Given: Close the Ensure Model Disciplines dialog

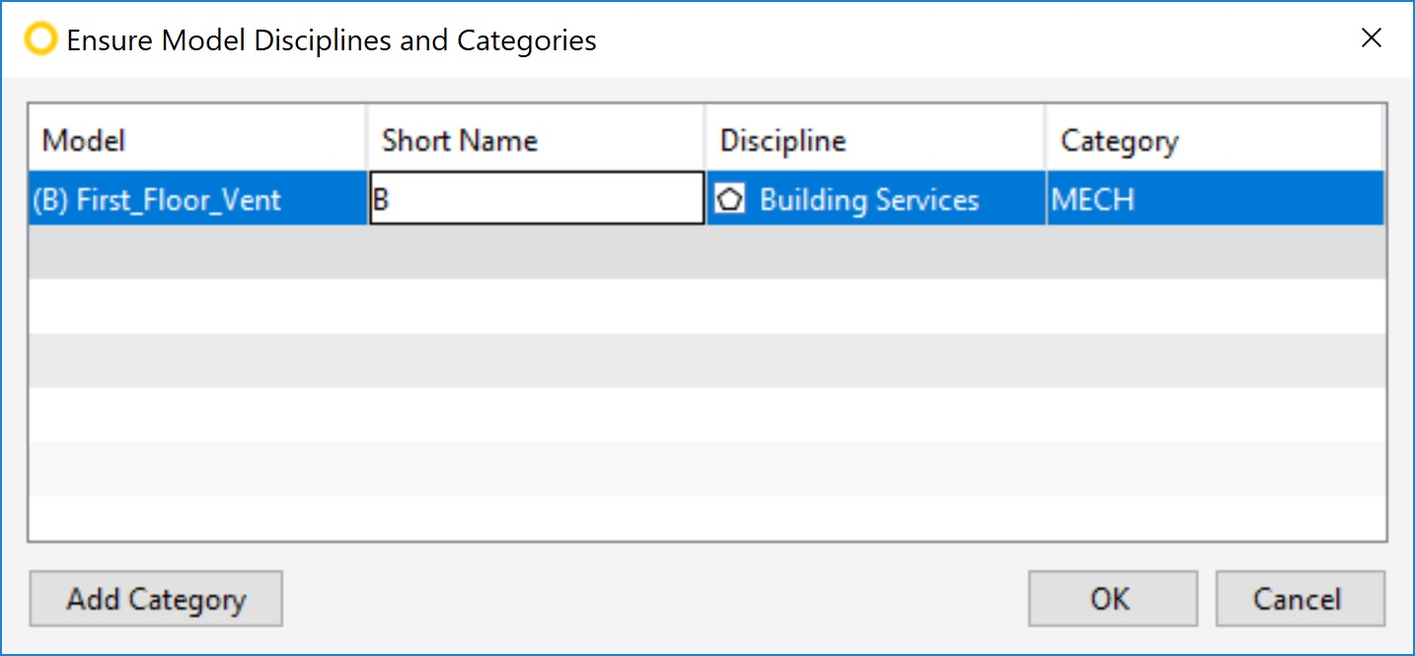Looking at the screenshot, I should pyautogui.click(x=1371, y=38).
